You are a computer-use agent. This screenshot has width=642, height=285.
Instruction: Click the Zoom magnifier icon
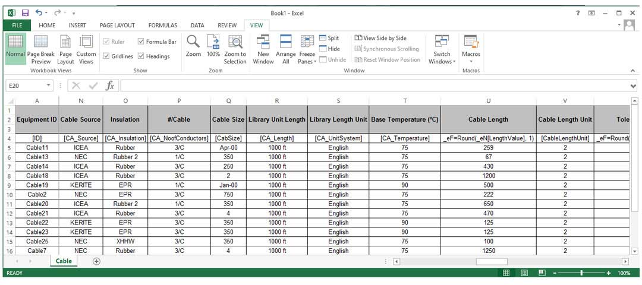193,42
